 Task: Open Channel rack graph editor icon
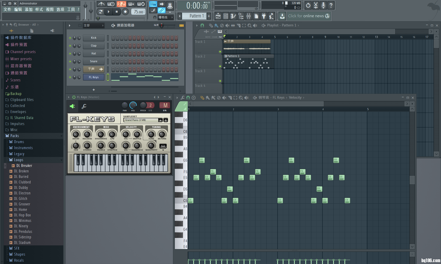(181, 25)
